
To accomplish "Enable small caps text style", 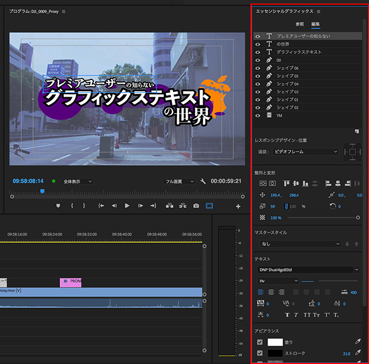I will pyautogui.click(x=316, y=315).
